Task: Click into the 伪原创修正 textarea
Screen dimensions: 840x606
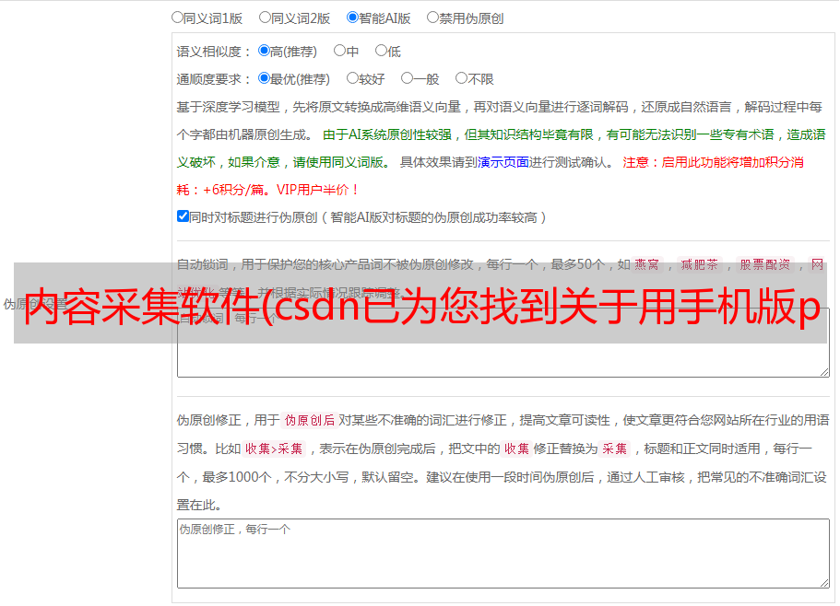Action: point(503,554)
